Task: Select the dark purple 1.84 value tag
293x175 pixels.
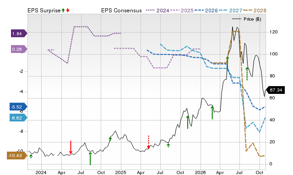Action: click(19, 33)
